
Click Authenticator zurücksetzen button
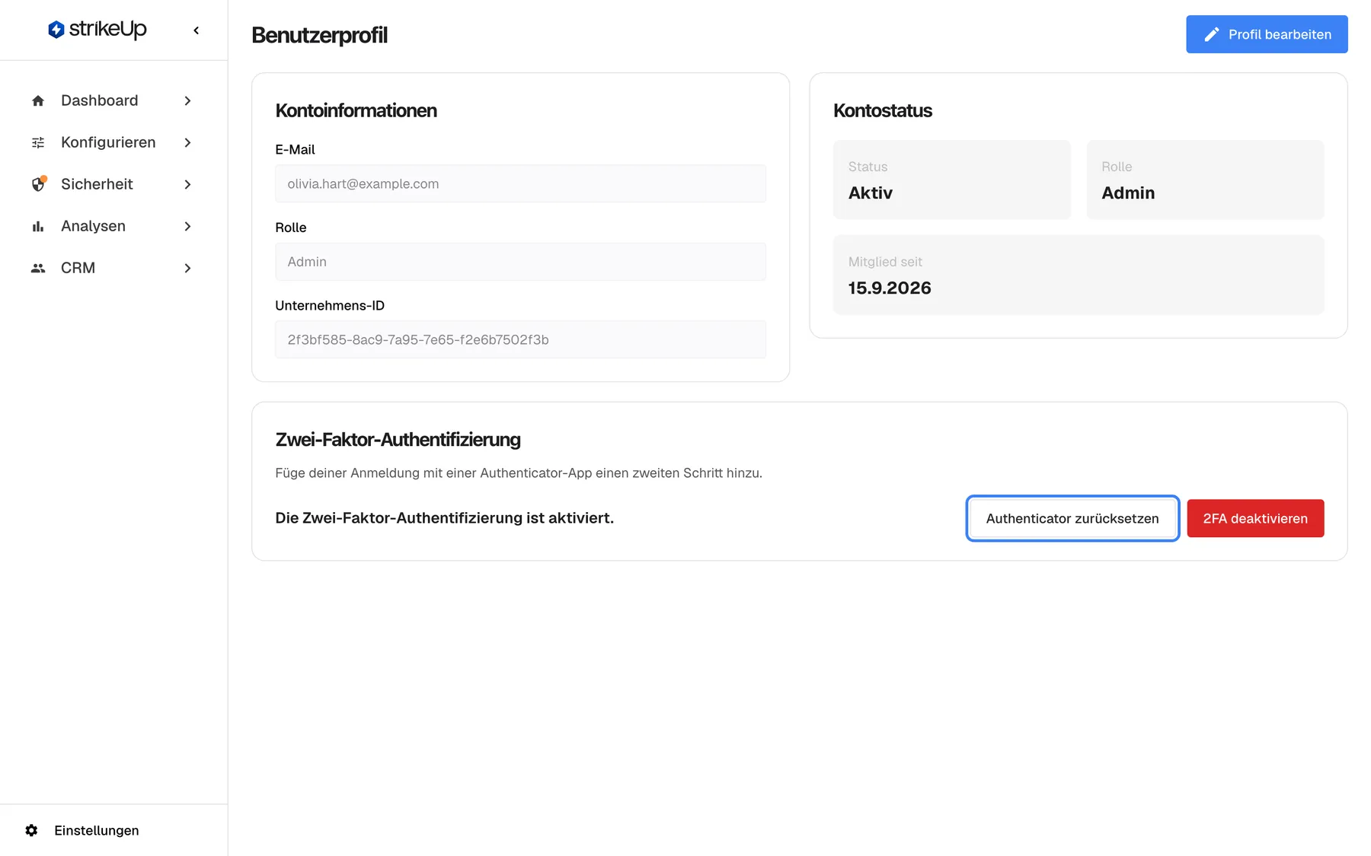click(1072, 518)
